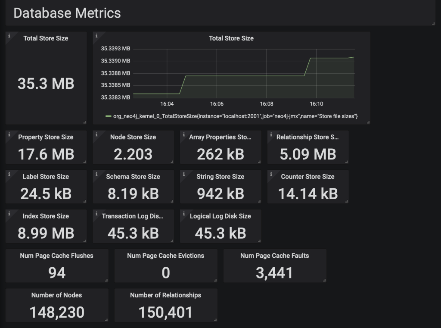This screenshot has width=441, height=328.
Task: Click info icon on String Store Size panel
Action: (184, 175)
